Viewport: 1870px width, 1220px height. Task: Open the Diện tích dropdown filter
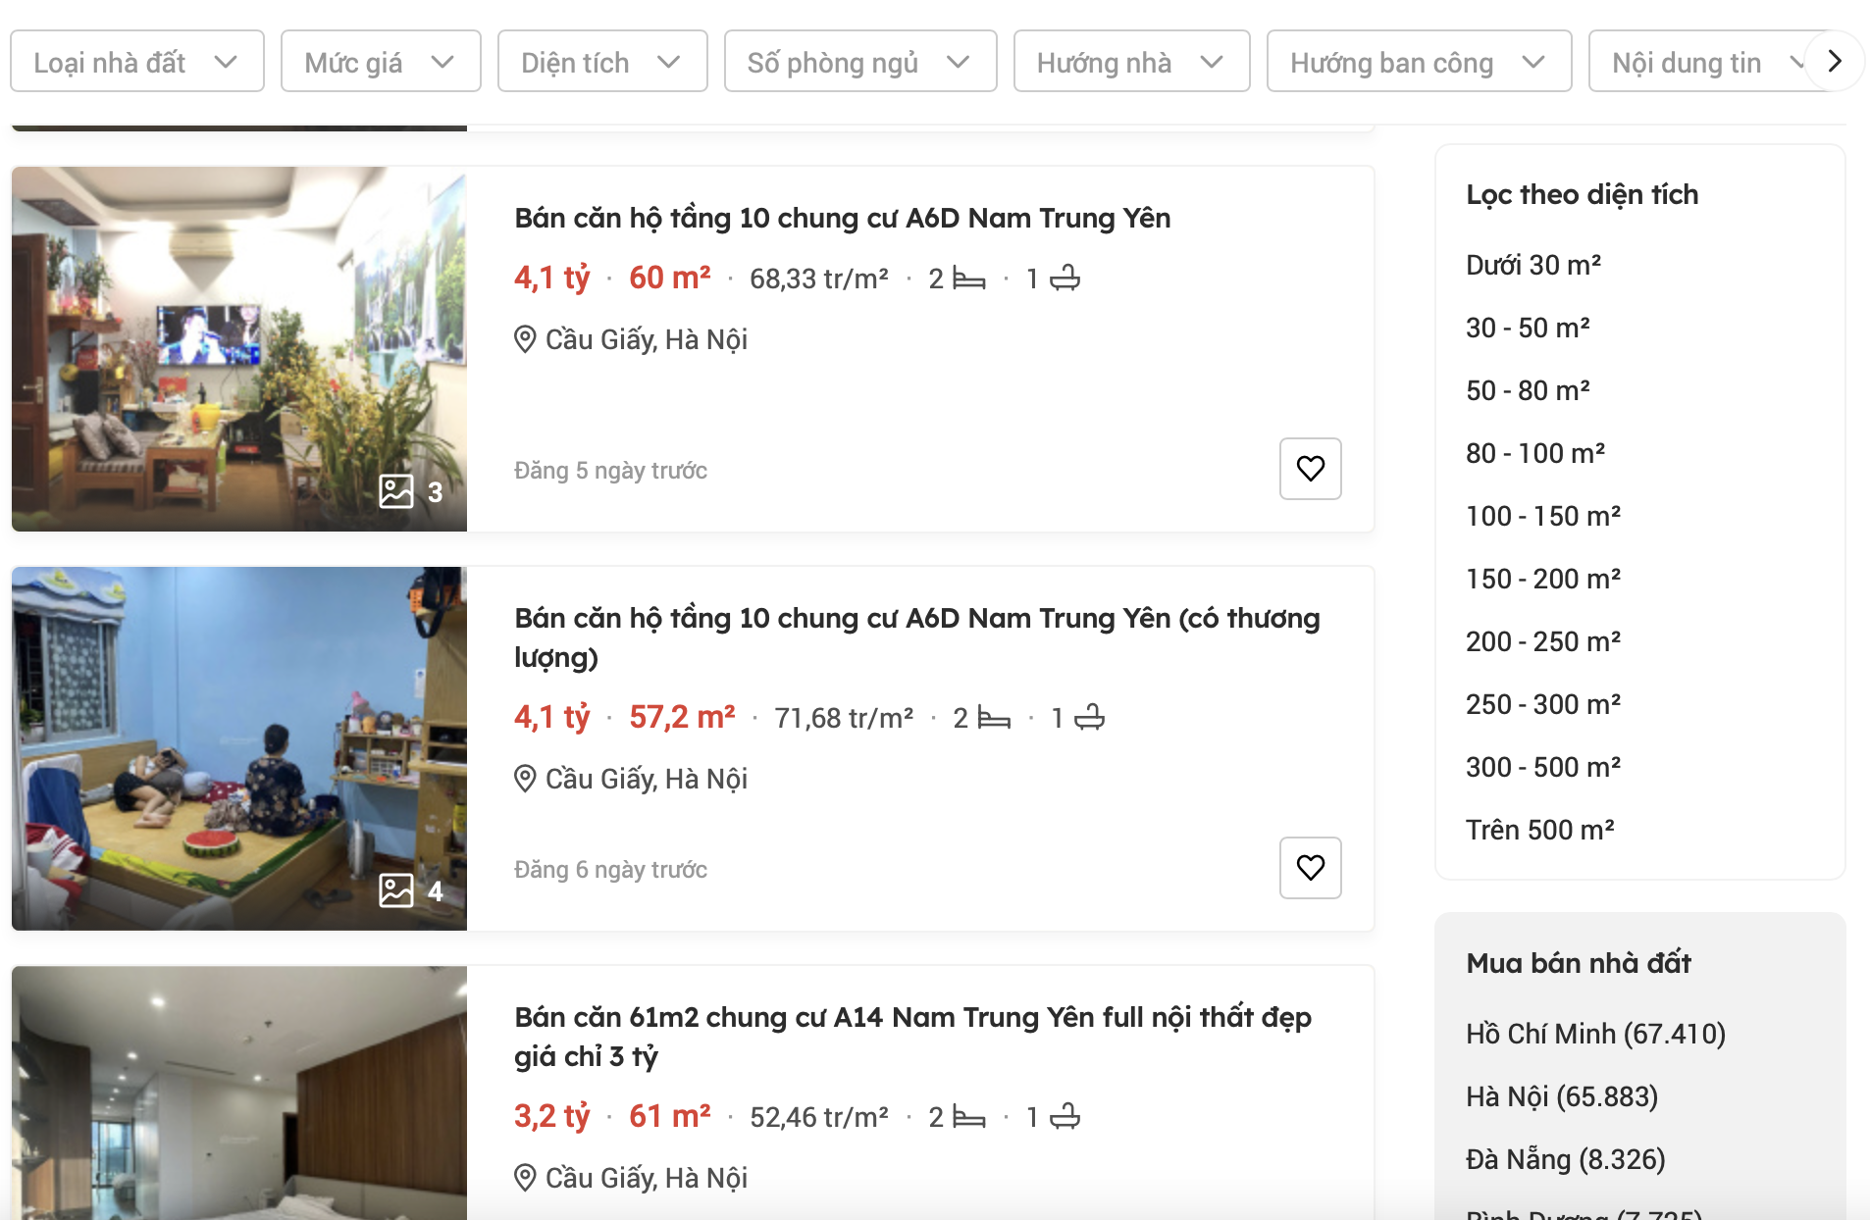pos(601,62)
